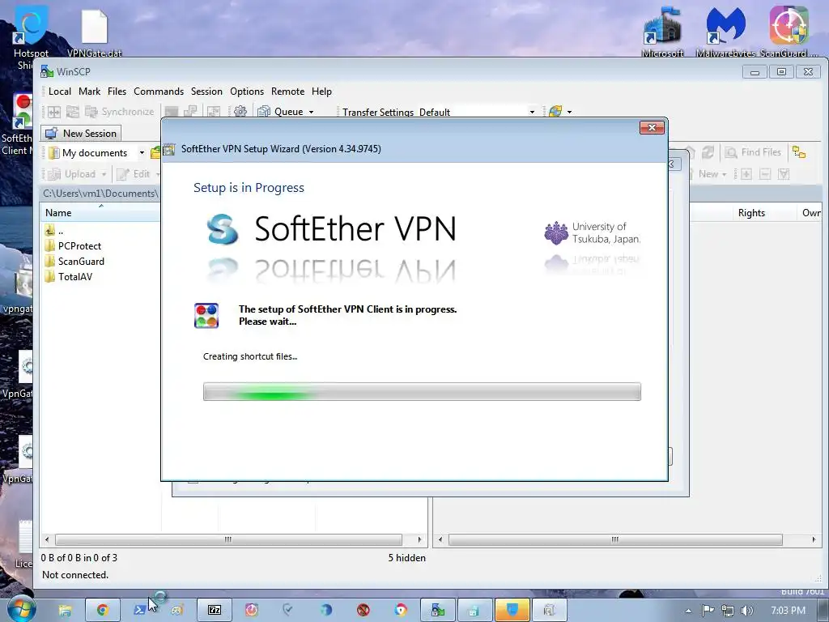This screenshot has height=622, width=829.
Task: Click the right arrow of local panel scrollbar
Action: point(420,539)
